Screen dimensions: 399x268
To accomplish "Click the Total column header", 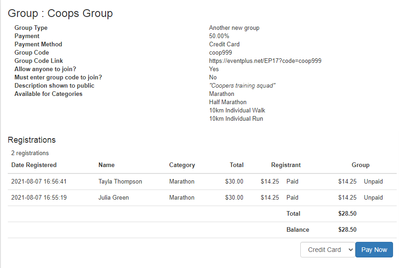I will click(x=236, y=165).
